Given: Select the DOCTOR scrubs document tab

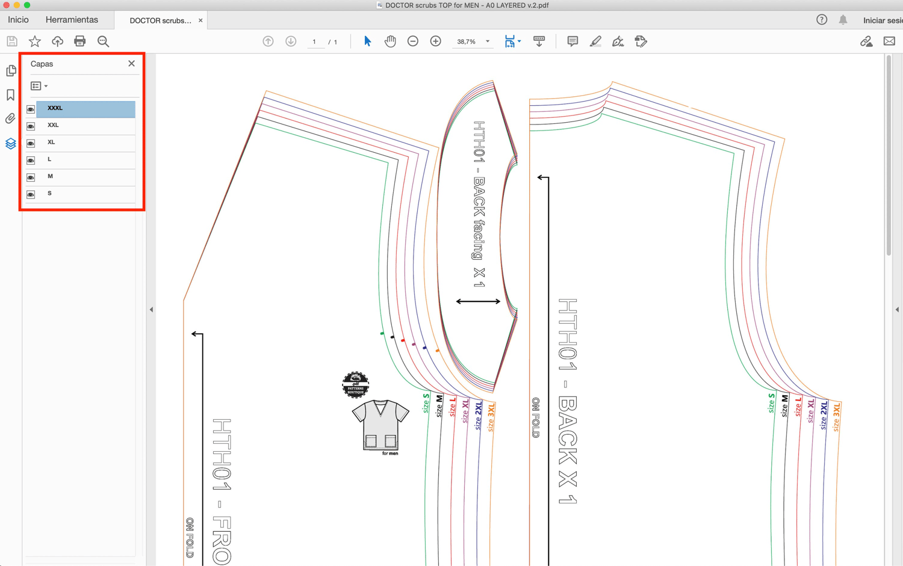Looking at the screenshot, I should click(x=161, y=20).
